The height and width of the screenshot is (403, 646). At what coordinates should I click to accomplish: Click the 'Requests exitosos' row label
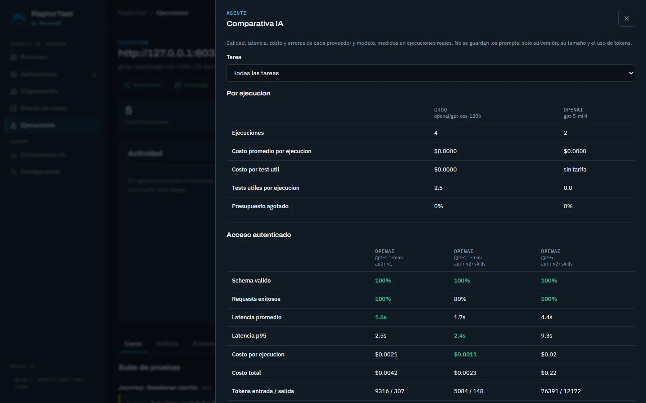(x=256, y=299)
